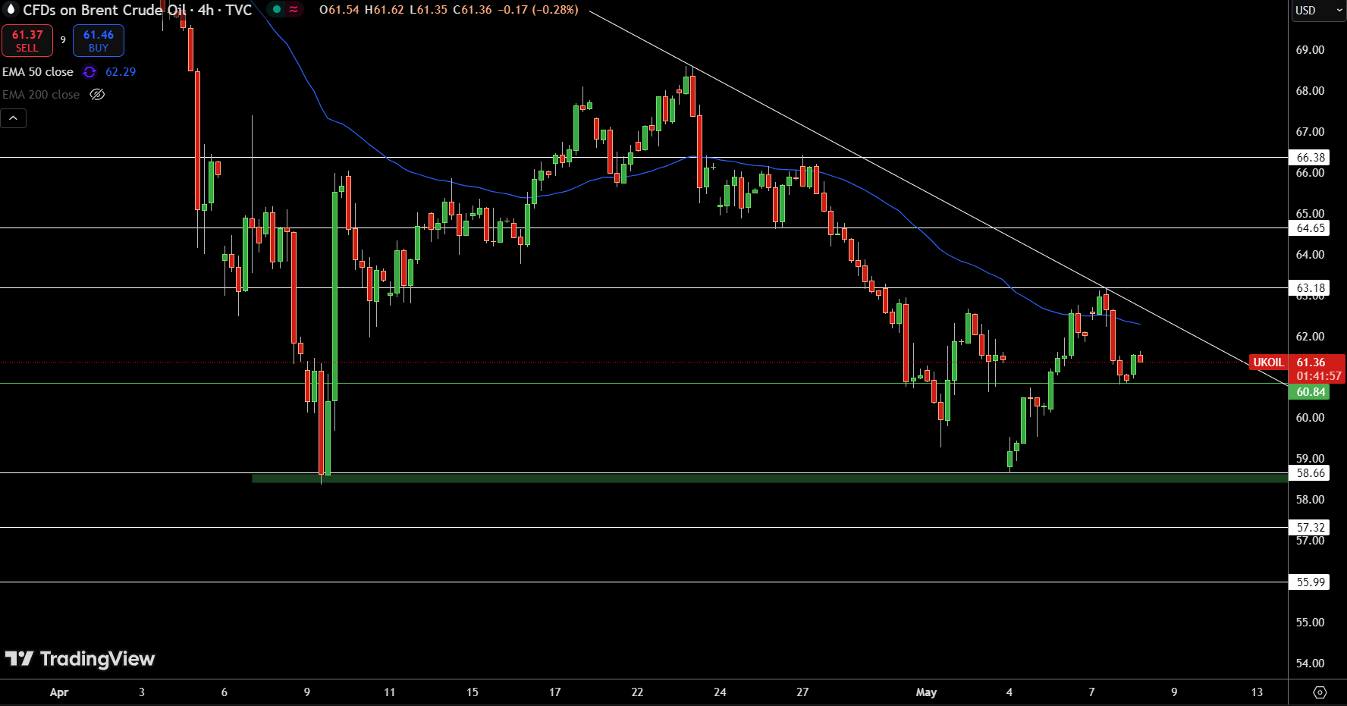Select the EMA 200 close label
The width and height of the screenshot is (1347, 706).
41,95
